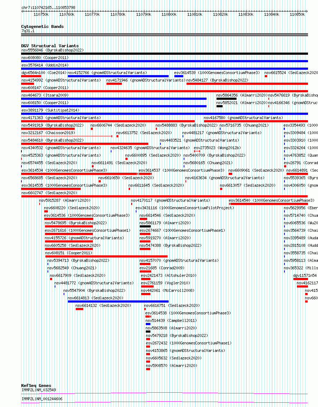
Task: Open esv3614539 1000GenomesConsortiumPhase3 entry
Action: point(217,73)
